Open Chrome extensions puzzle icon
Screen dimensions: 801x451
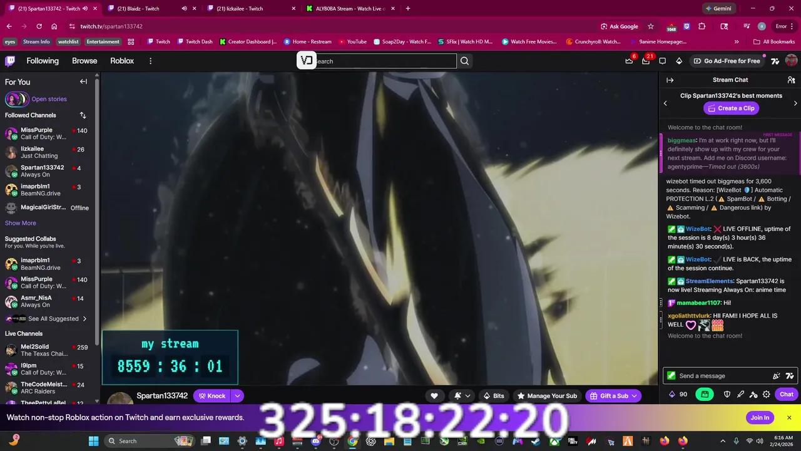[x=702, y=26]
